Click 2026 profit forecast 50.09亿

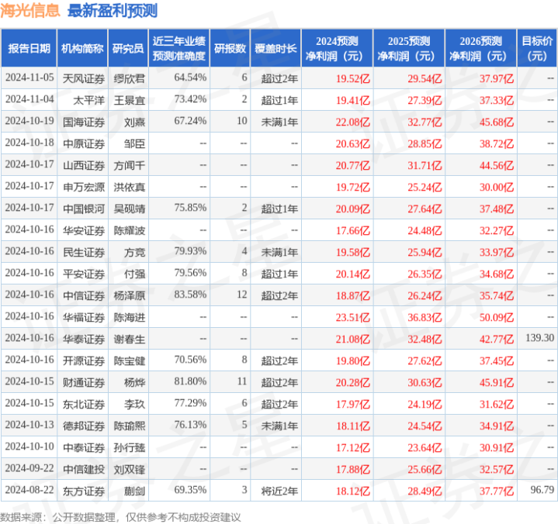click(497, 317)
